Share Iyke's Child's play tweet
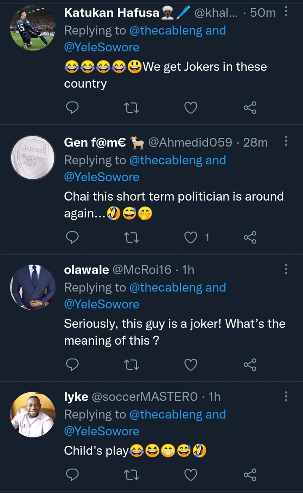The height and width of the screenshot is (493, 303). pos(250,475)
